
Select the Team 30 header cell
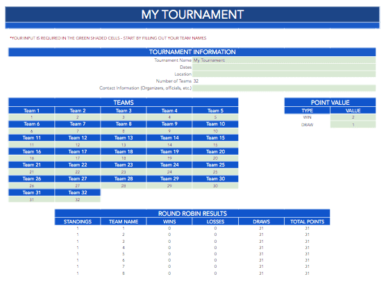(215, 178)
